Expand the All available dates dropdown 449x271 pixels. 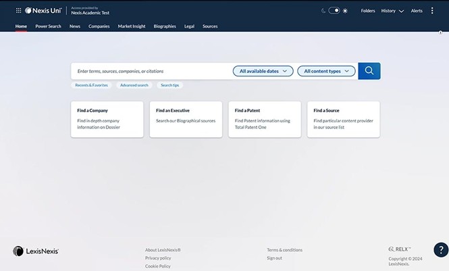(x=263, y=71)
